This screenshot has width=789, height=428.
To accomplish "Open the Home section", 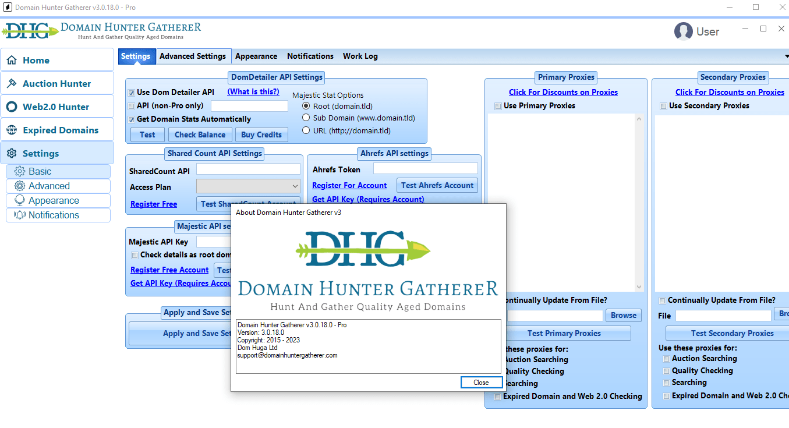I will pos(57,60).
